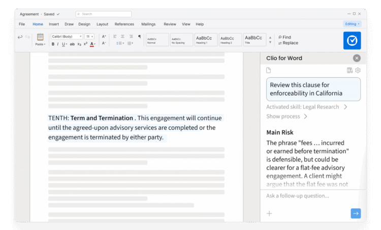Click the document page icon in Clio
The width and height of the screenshot is (381, 230).
(269, 70)
